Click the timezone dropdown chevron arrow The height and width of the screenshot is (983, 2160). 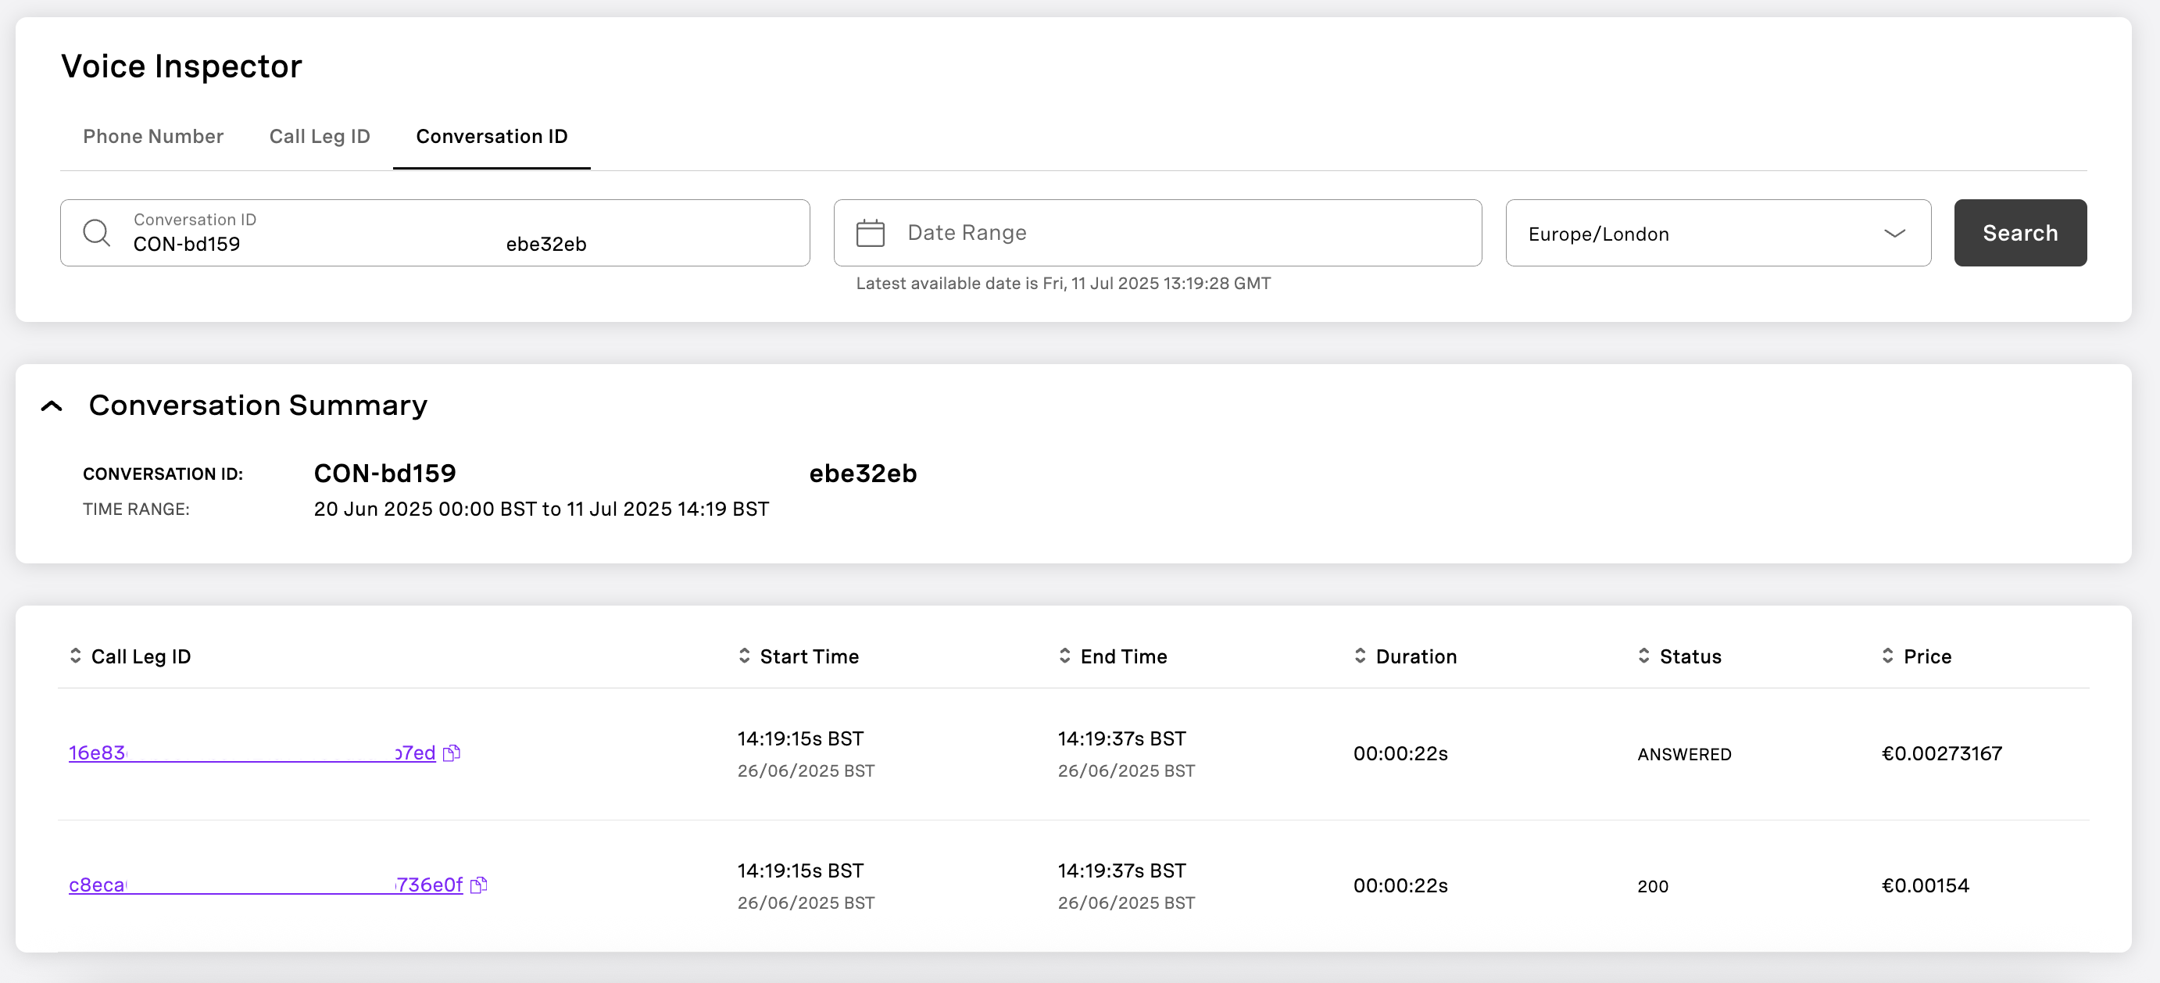click(1894, 233)
